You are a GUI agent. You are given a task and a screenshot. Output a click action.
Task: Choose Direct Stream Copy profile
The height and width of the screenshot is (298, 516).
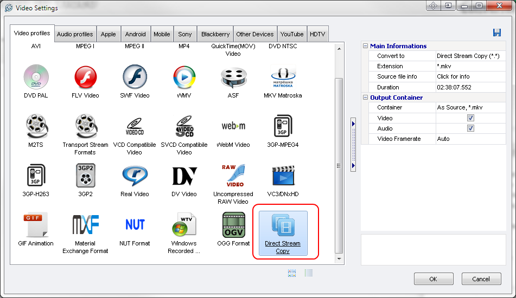click(x=283, y=234)
